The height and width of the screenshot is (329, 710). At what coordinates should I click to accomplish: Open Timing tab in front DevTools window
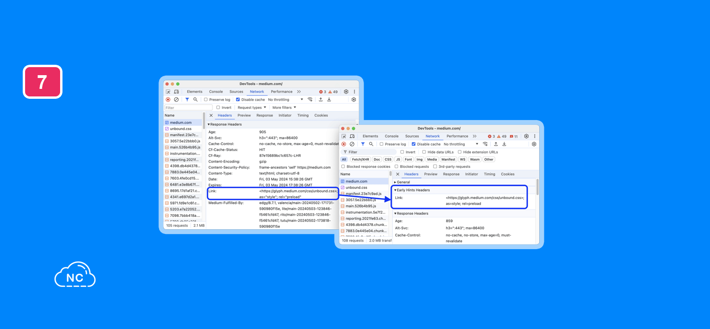489,174
